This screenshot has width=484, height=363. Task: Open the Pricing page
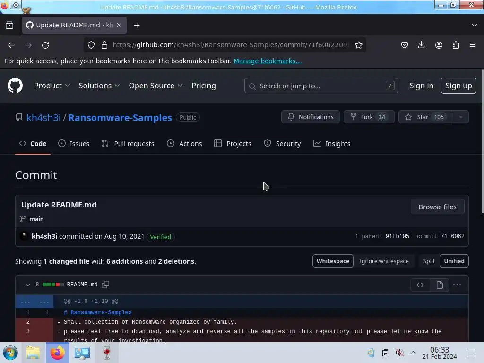pos(203,86)
